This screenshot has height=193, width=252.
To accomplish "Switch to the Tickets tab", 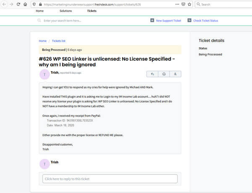I will pos(92,11).
